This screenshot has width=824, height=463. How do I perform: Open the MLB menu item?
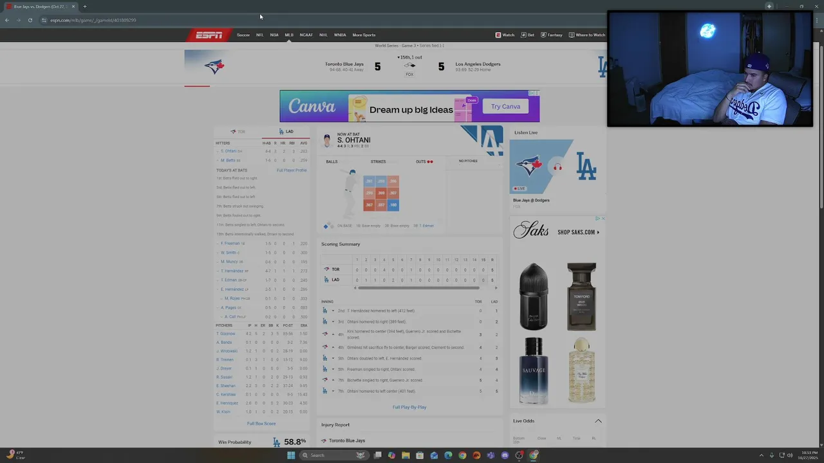289,35
